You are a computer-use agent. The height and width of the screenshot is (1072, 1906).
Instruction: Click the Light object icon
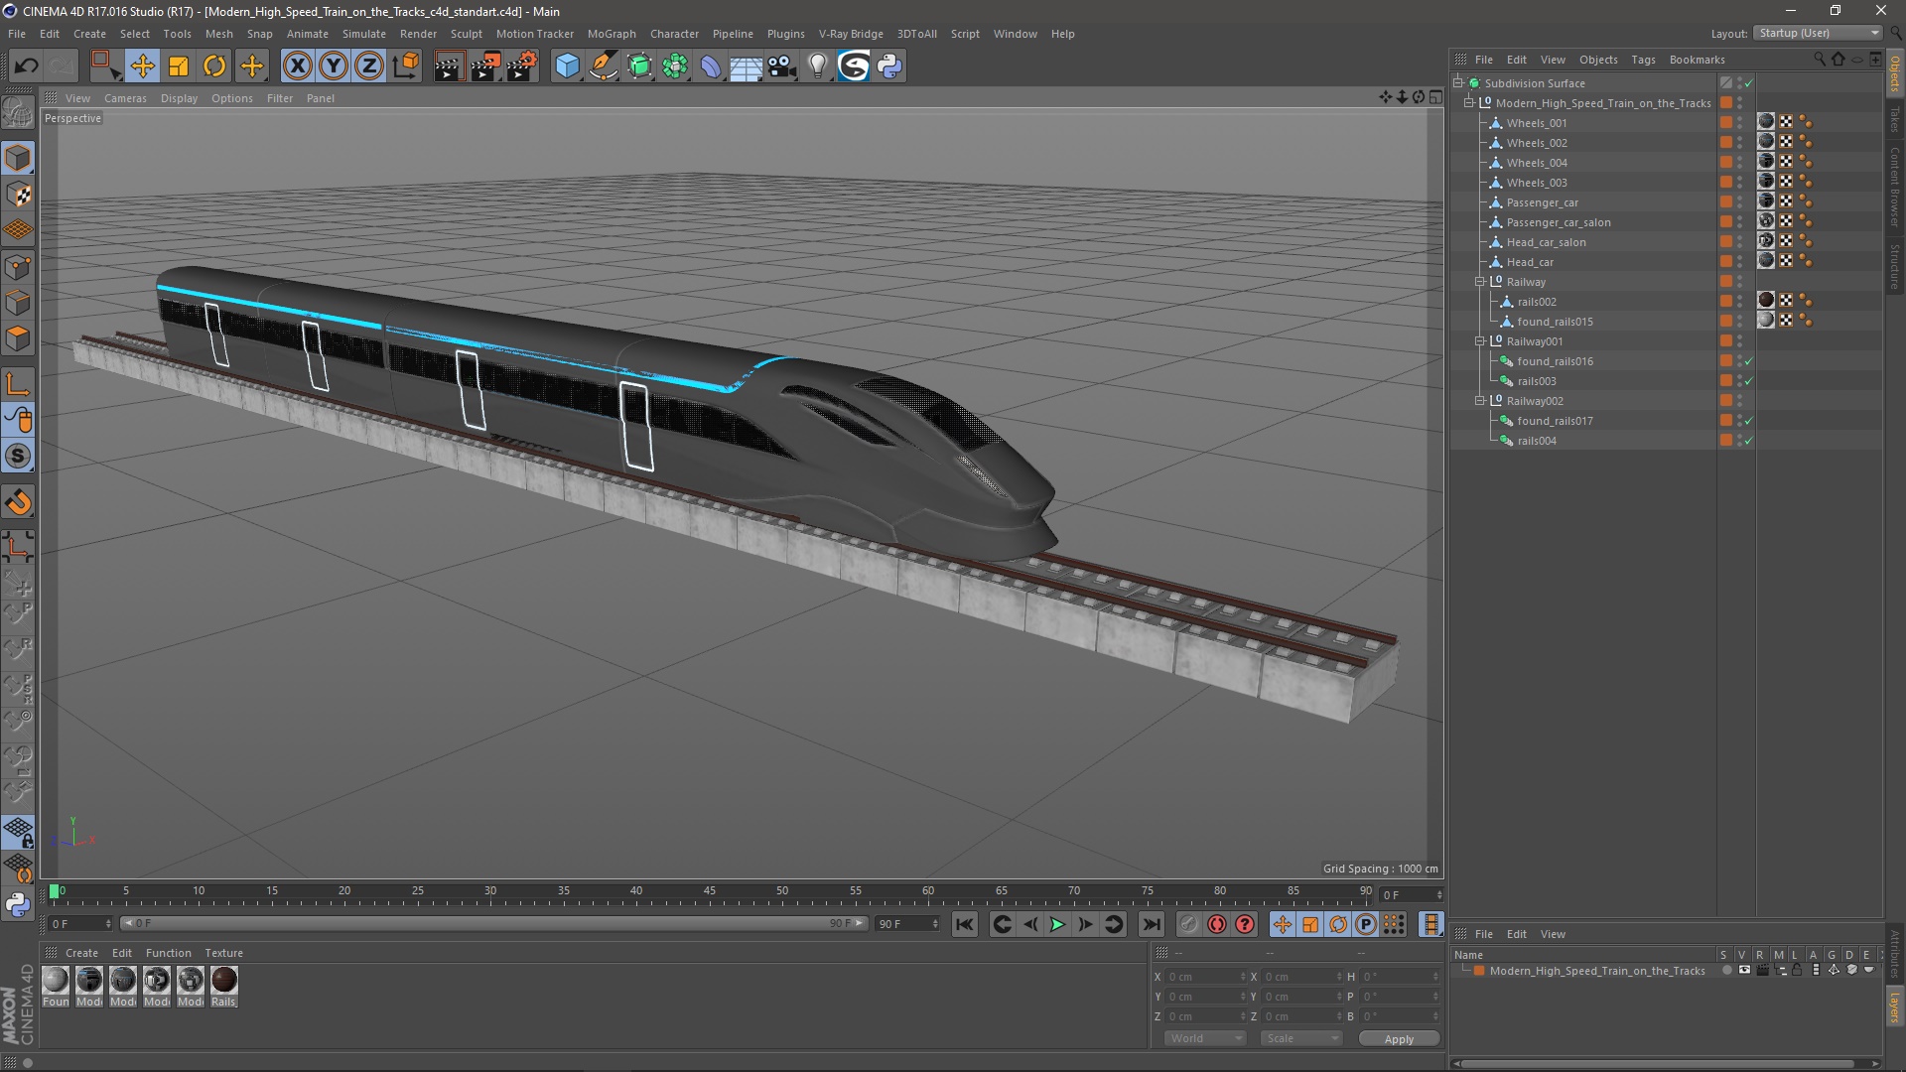coord(817,67)
